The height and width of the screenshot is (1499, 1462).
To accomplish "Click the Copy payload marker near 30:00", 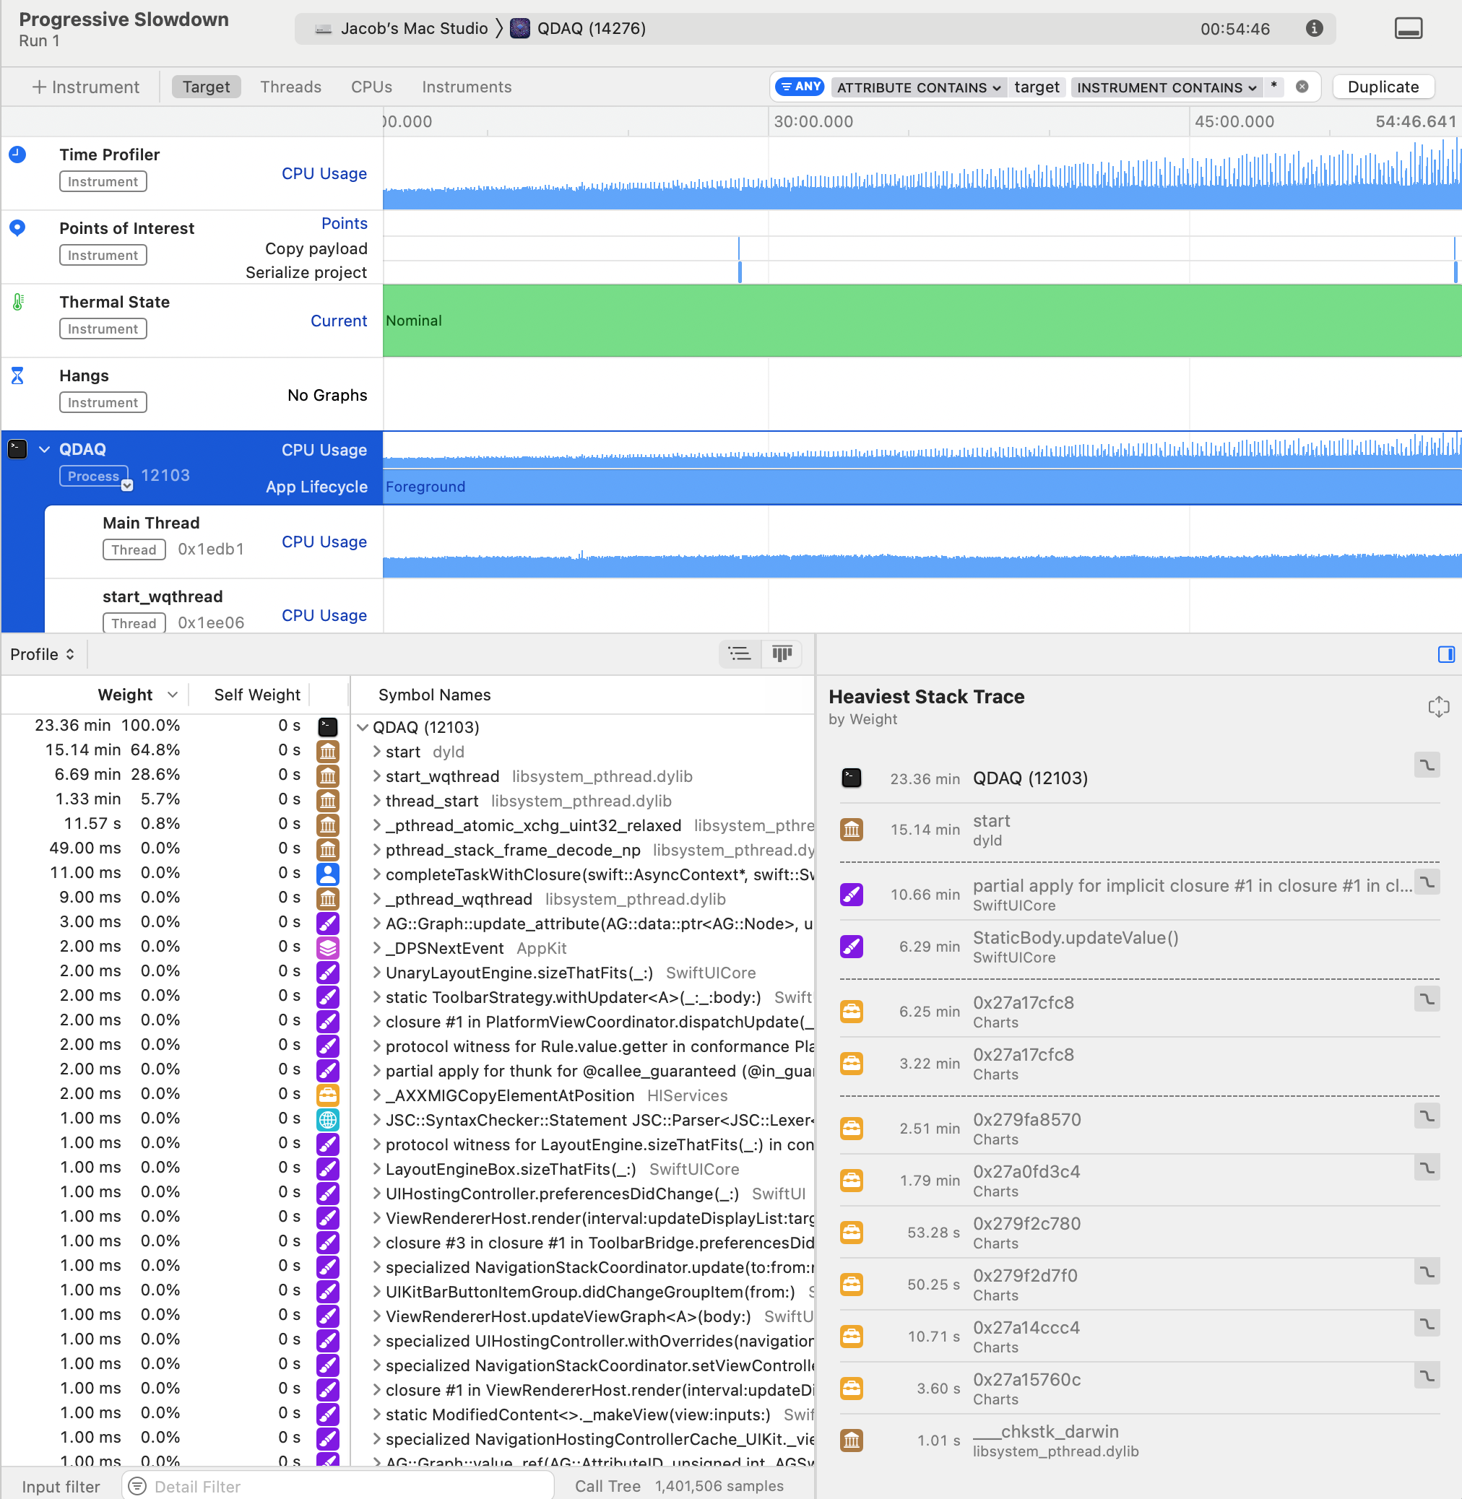I will point(739,248).
